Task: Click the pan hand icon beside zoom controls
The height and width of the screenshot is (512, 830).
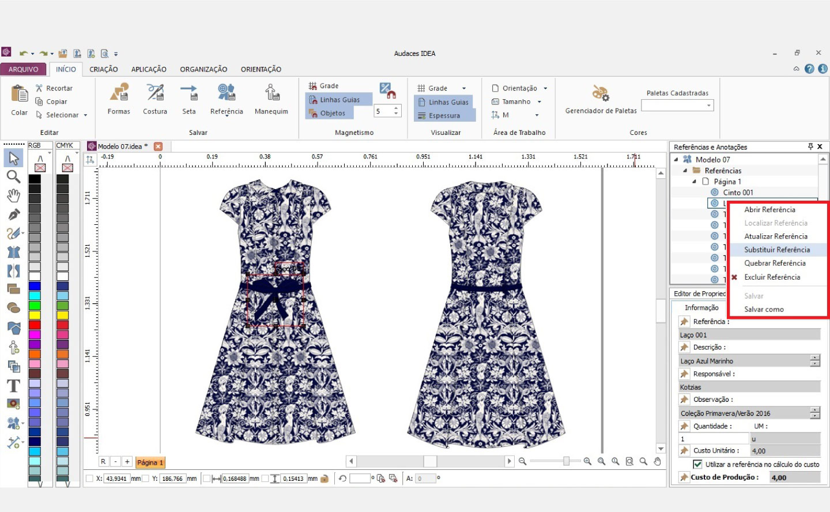Action: [657, 461]
